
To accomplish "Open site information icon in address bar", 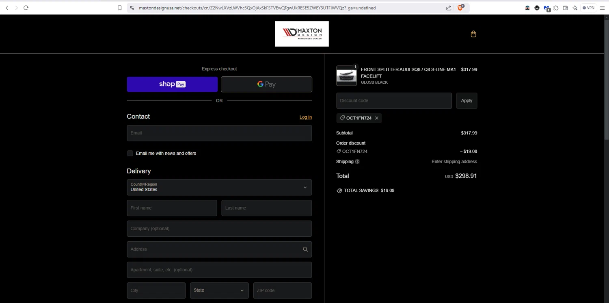I will point(132,8).
